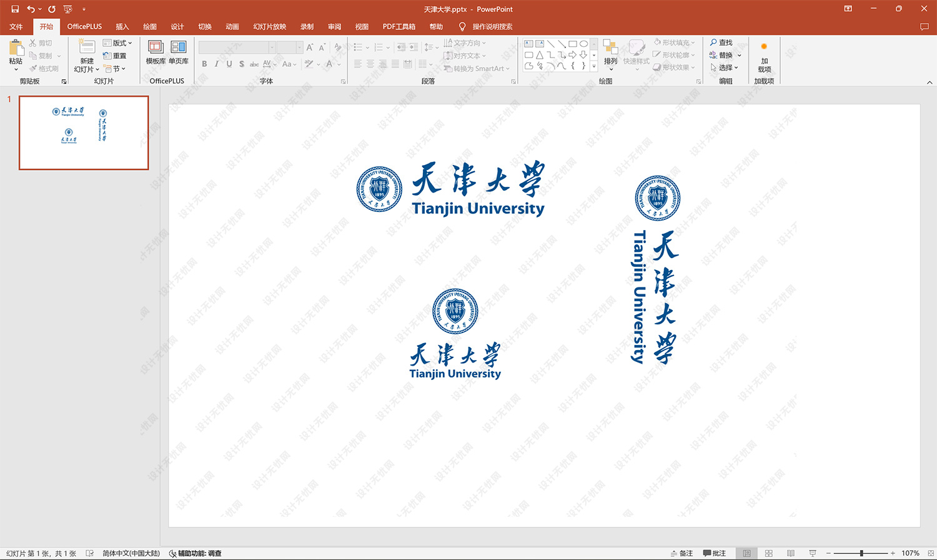The width and height of the screenshot is (937, 560).
Task: Open Arrange (排列) dropdown
Action: pyautogui.click(x=610, y=55)
